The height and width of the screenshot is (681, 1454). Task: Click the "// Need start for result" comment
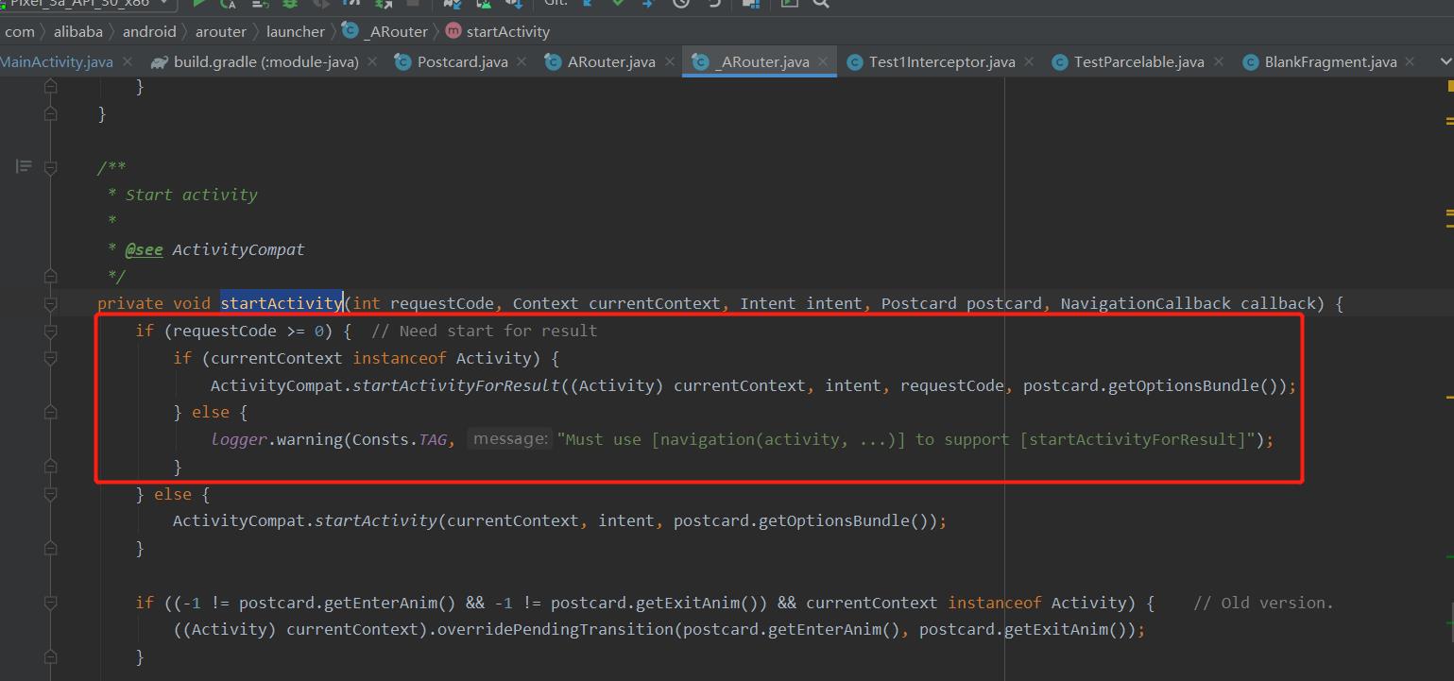tap(484, 331)
